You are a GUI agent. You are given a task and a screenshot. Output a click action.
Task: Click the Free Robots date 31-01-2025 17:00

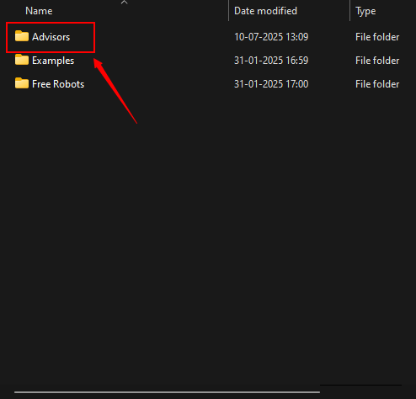271,84
